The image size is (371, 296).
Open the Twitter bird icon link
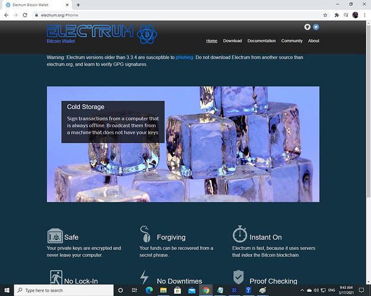pos(316,27)
